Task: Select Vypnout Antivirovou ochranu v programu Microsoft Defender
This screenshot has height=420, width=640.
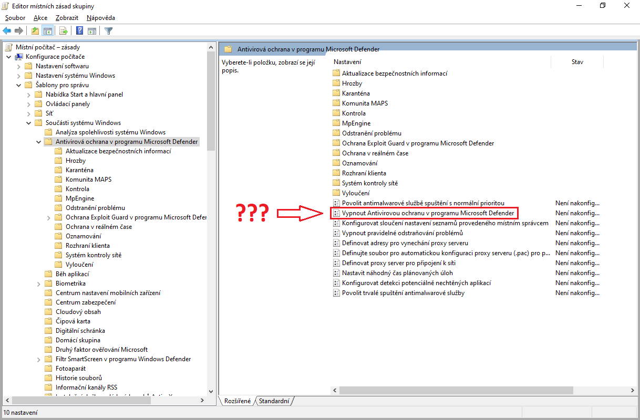Action: point(428,213)
